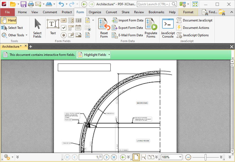Switch to two-page layout view
The width and height of the screenshot is (235, 162).
tap(151, 157)
